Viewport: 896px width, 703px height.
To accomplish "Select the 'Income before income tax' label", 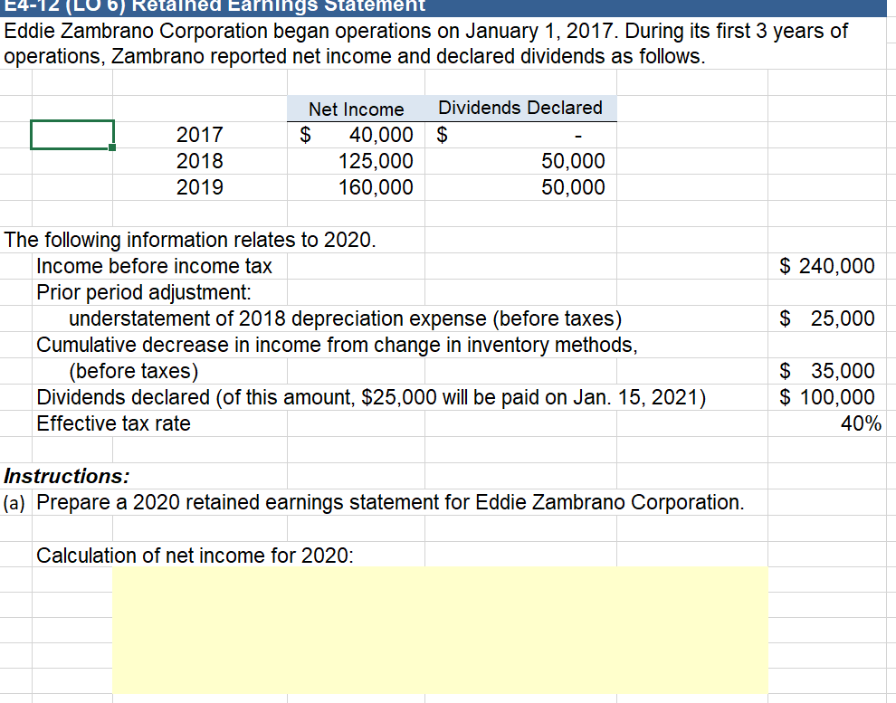I will (x=154, y=266).
